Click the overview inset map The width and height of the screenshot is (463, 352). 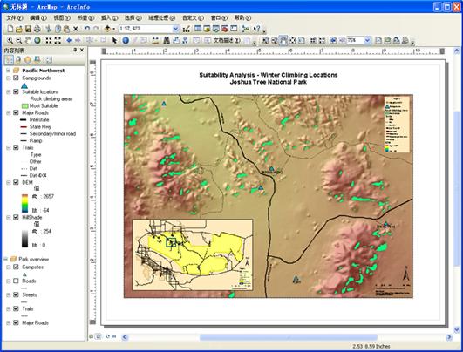tap(192, 254)
